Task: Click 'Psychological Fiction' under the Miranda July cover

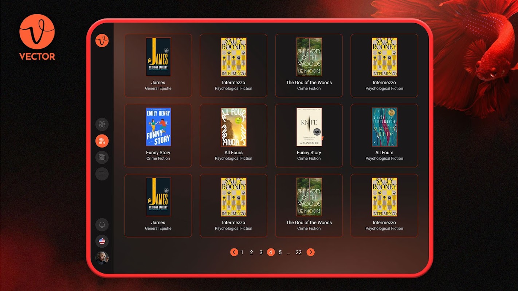Action: 234,159
